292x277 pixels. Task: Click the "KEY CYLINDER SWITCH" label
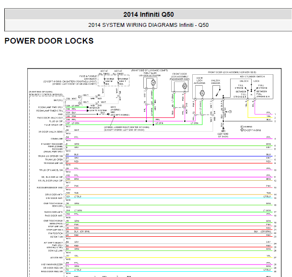(x=252, y=77)
